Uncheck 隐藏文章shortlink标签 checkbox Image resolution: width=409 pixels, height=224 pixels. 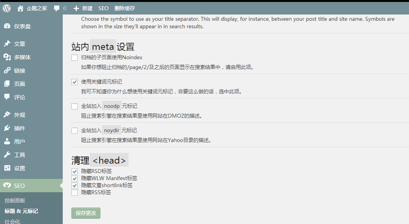click(75, 186)
